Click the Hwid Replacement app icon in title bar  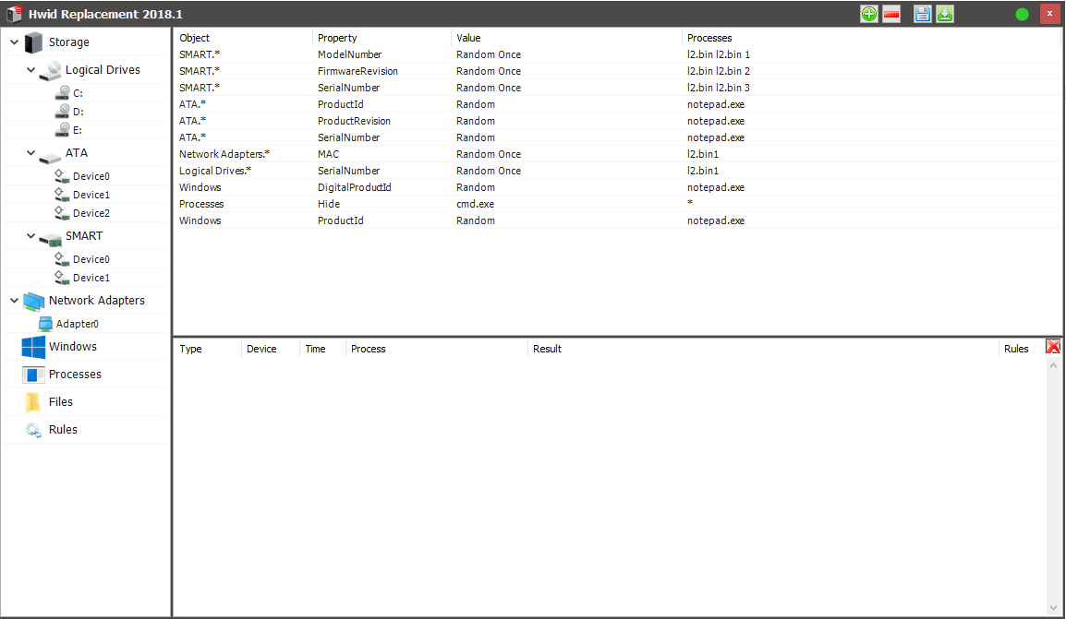tap(14, 14)
